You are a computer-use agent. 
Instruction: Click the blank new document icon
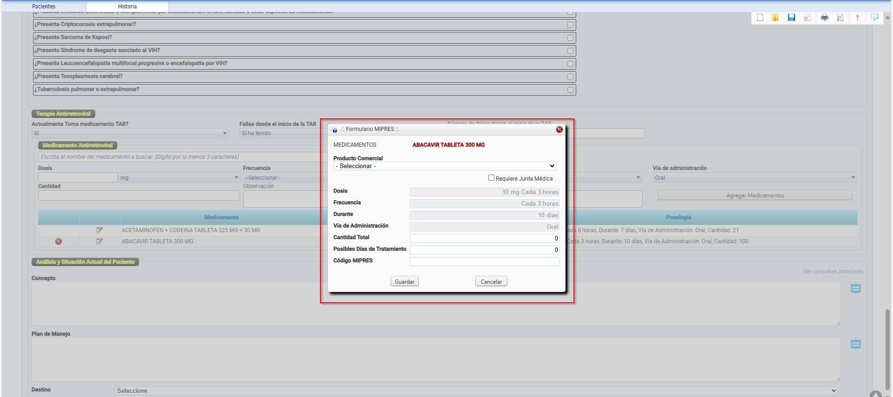(x=760, y=18)
